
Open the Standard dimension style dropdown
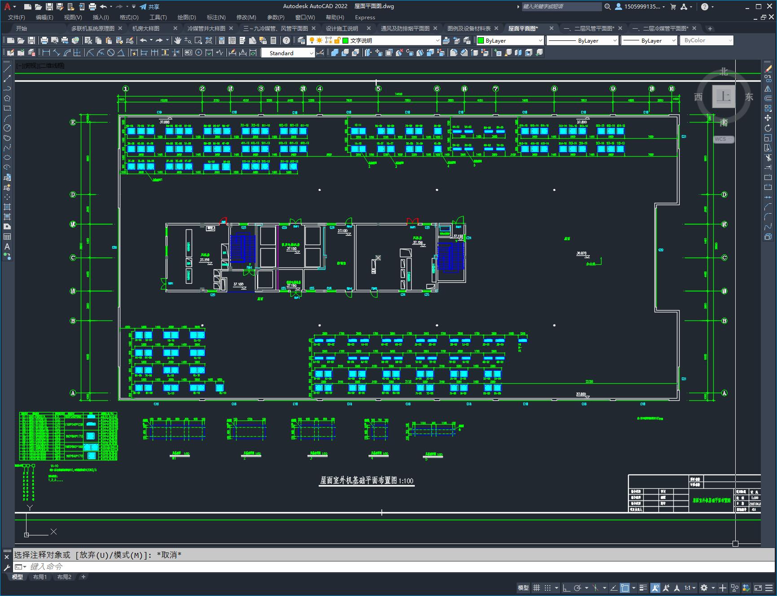tap(288, 53)
